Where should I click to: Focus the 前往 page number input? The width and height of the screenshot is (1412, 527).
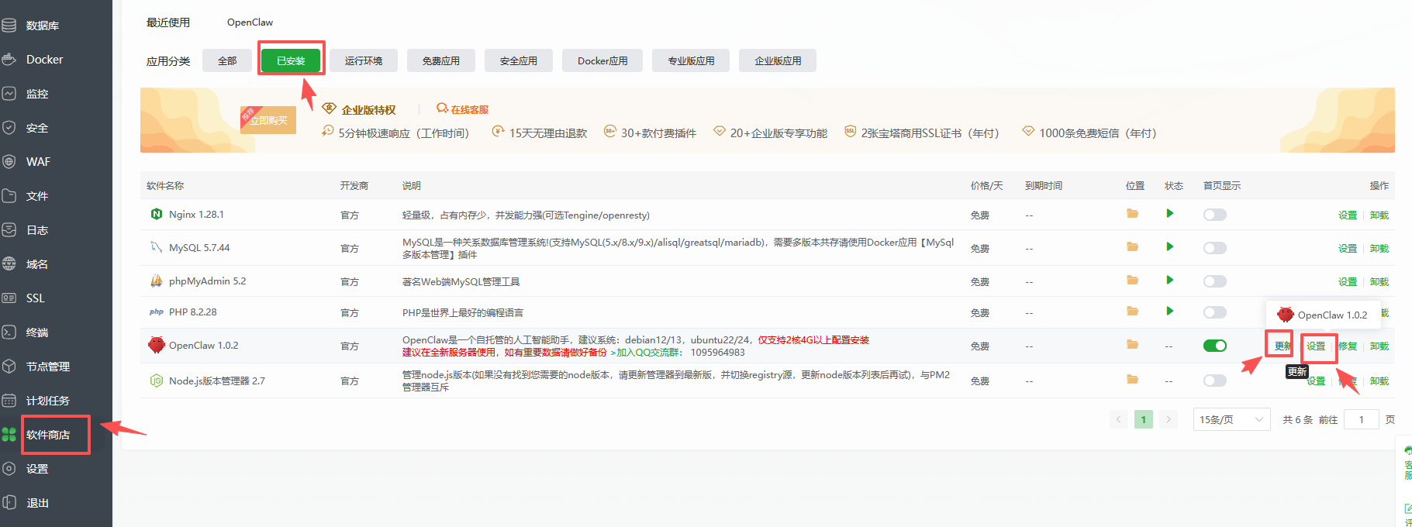click(x=1361, y=419)
